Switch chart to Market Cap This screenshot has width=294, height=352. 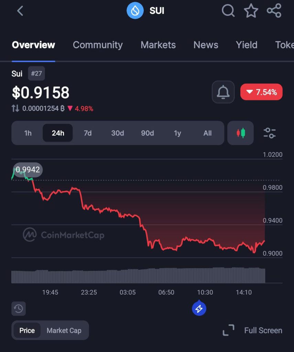pos(64,330)
